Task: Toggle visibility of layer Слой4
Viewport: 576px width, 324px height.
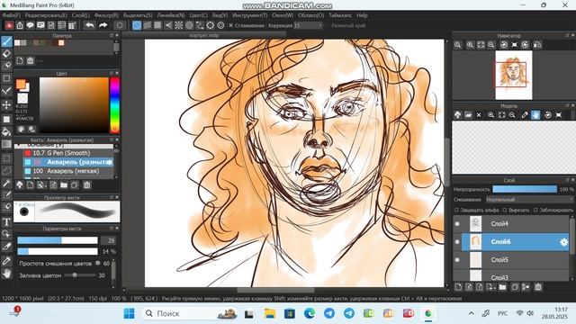Action: tap(457, 224)
